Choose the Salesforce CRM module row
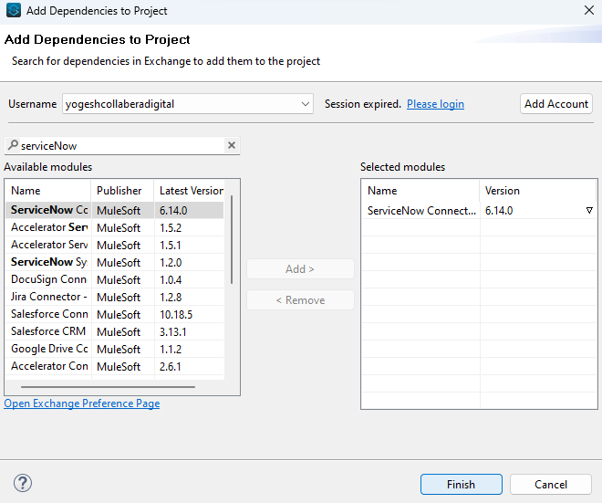Viewport: 602px width, 503px height. pyautogui.click(x=49, y=331)
